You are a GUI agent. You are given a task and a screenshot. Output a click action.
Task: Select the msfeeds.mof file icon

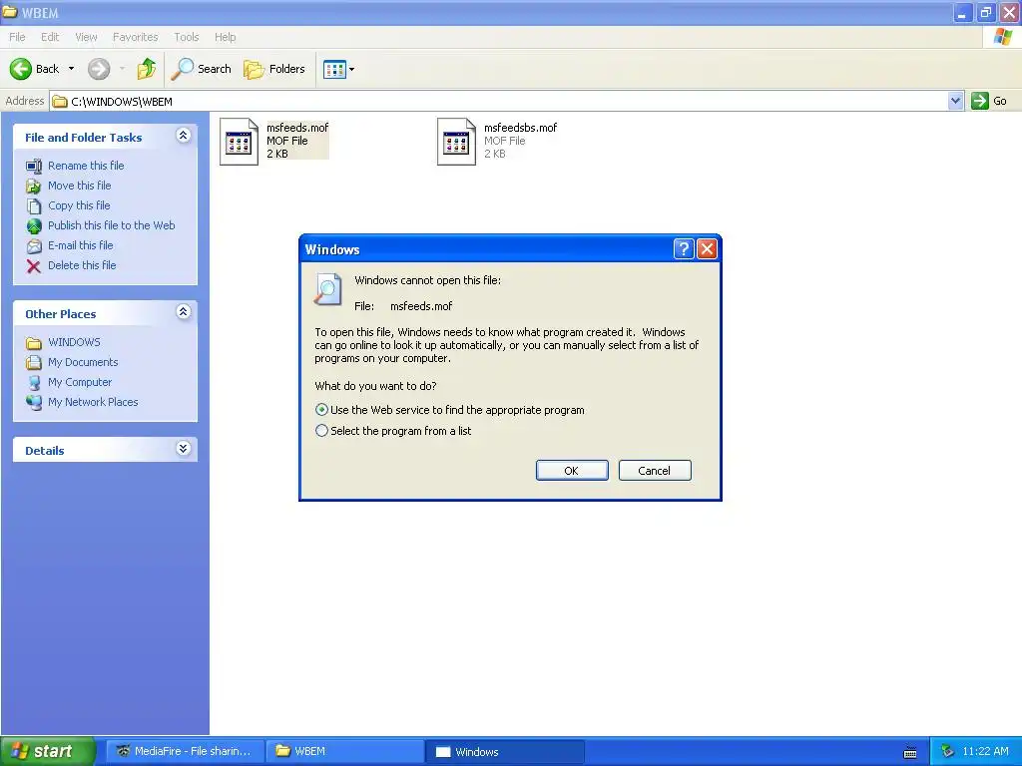(x=239, y=142)
